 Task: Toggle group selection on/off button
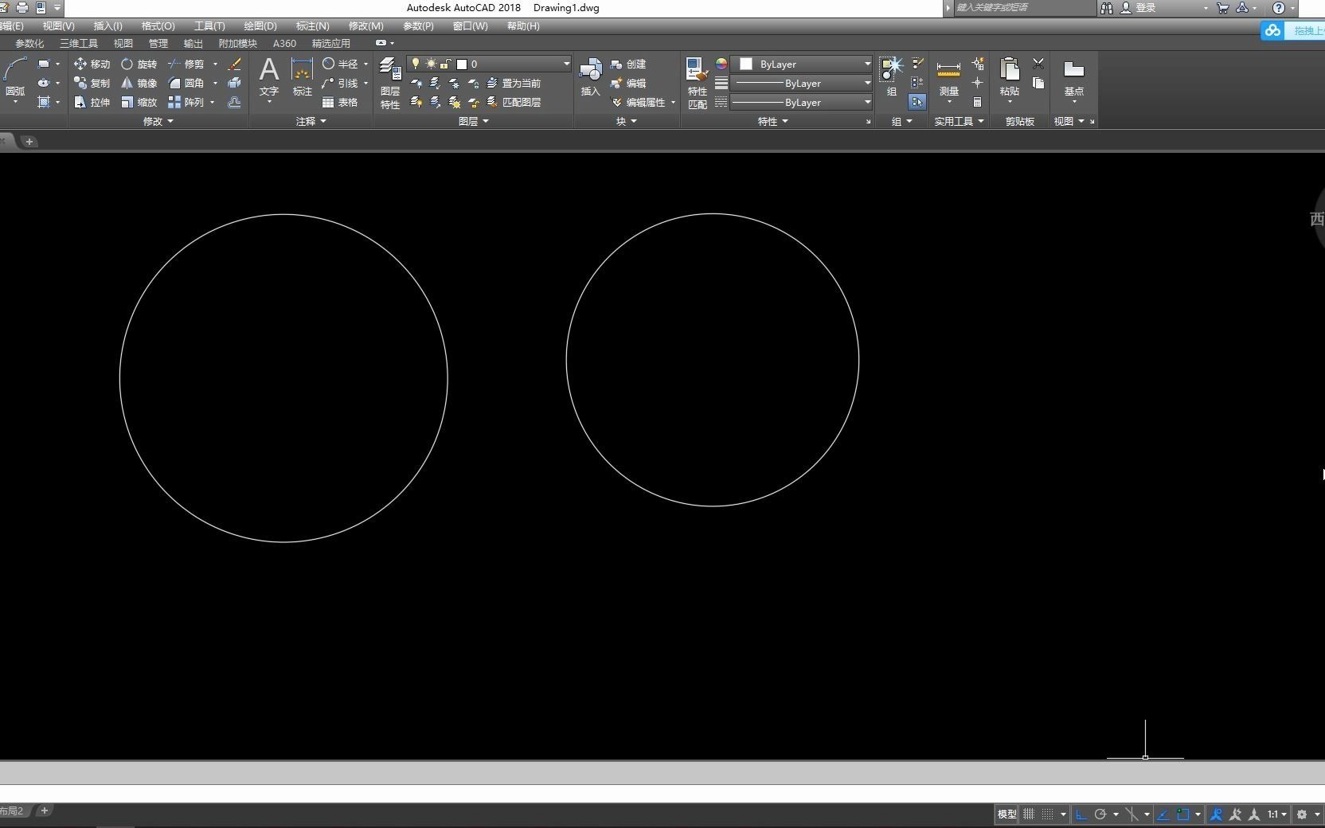(x=917, y=102)
